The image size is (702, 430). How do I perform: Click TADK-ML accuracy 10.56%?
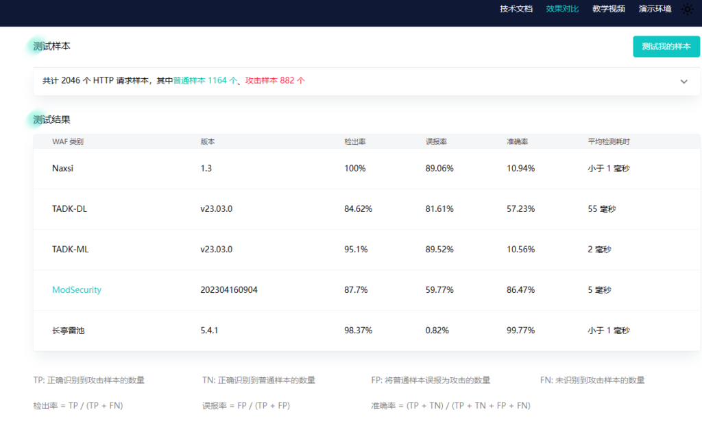pos(521,250)
